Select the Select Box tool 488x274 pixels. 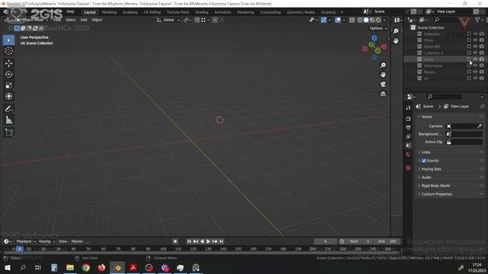click(x=8, y=40)
